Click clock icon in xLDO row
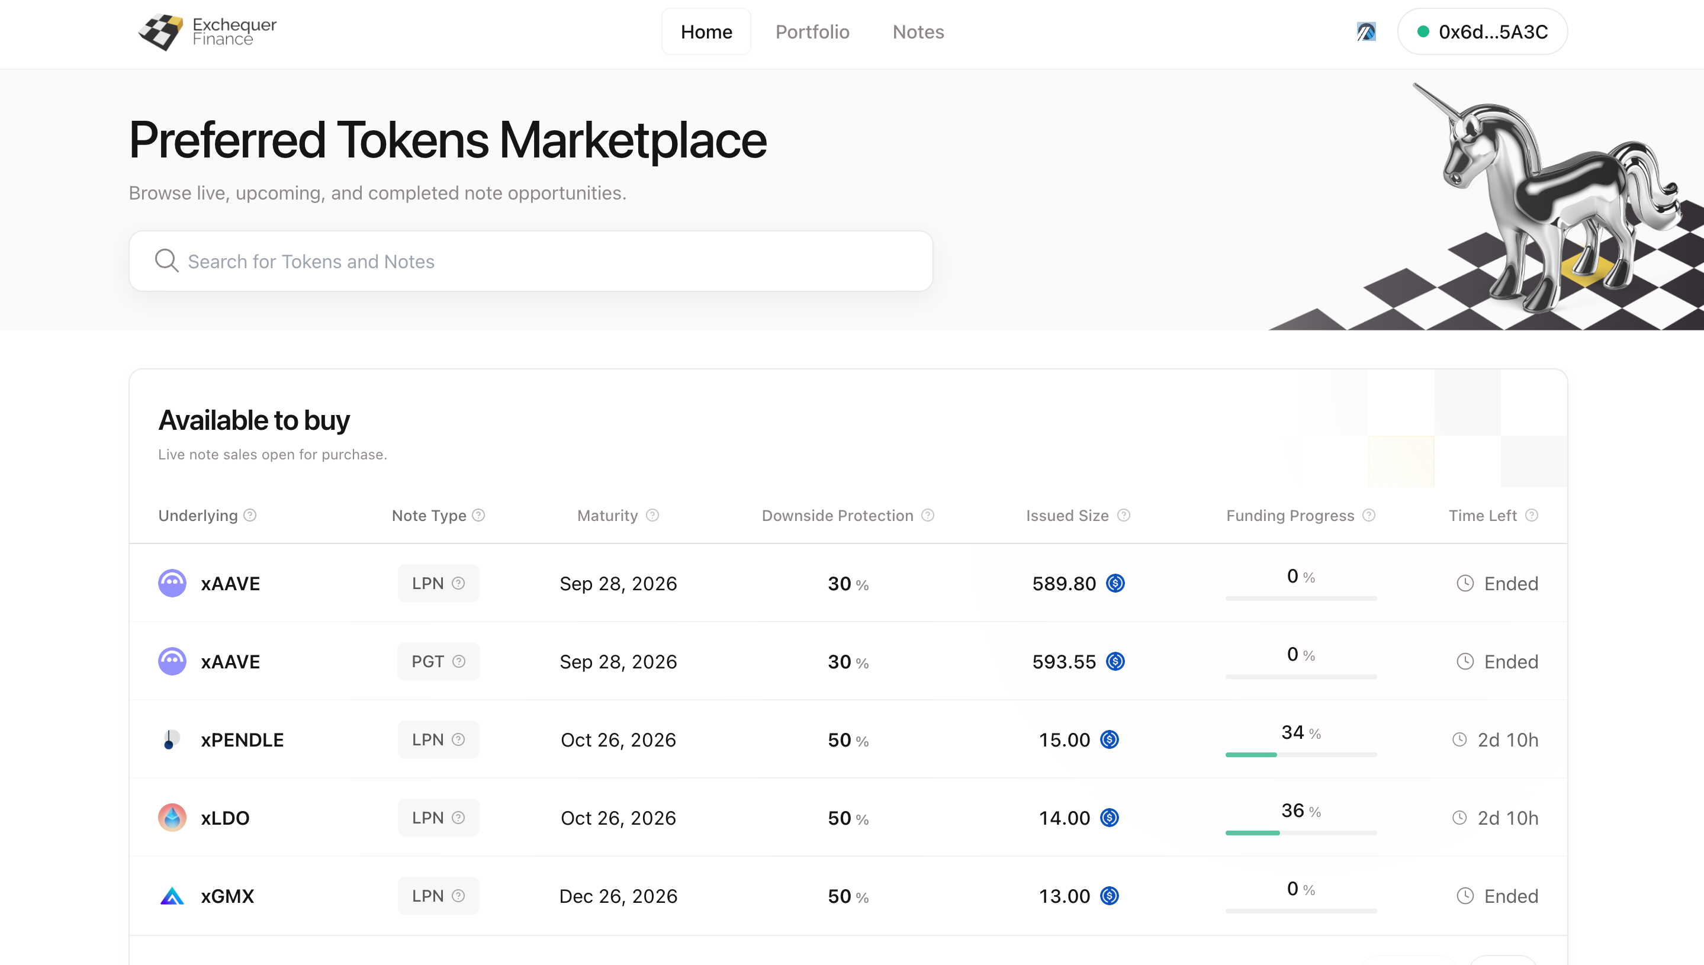The width and height of the screenshot is (1704, 965). point(1459,818)
